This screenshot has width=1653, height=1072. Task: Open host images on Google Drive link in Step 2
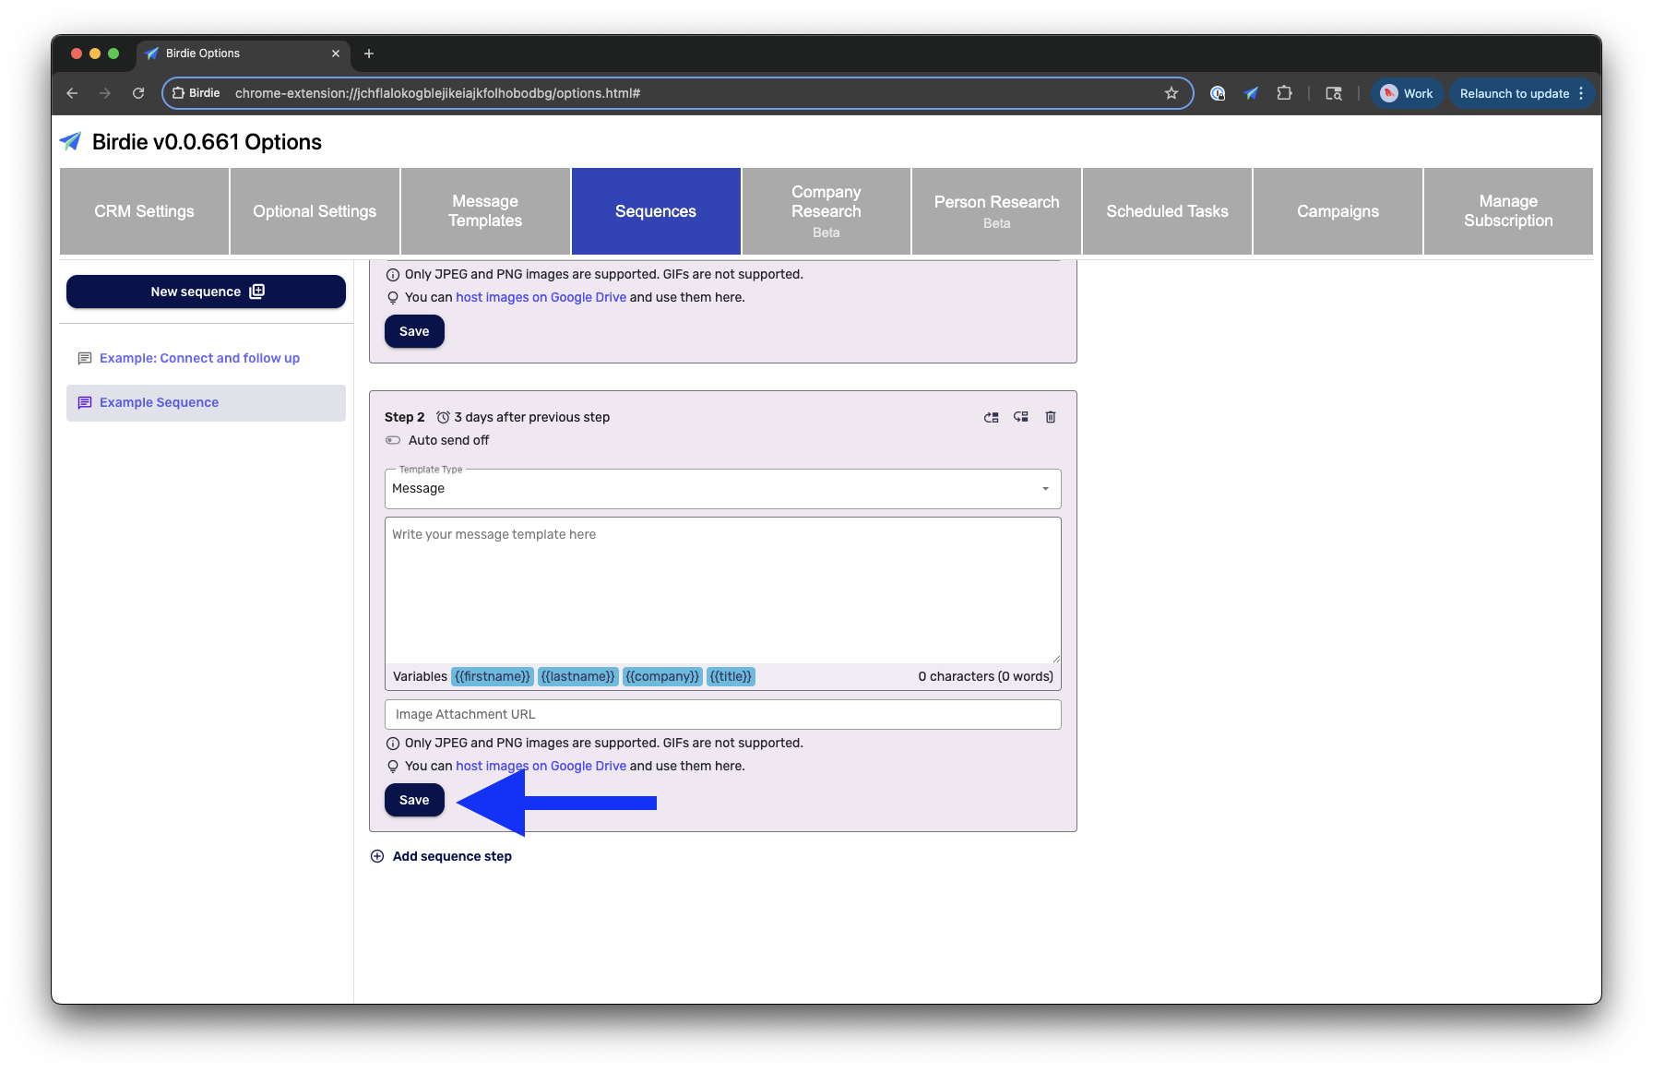click(x=541, y=766)
